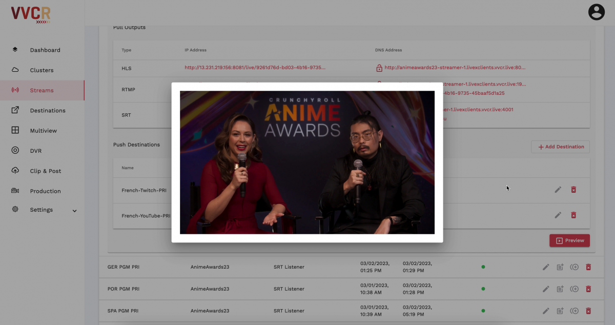The height and width of the screenshot is (325, 615).
Task: Open the user account avatar menu
Action: [x=597, y=12]
